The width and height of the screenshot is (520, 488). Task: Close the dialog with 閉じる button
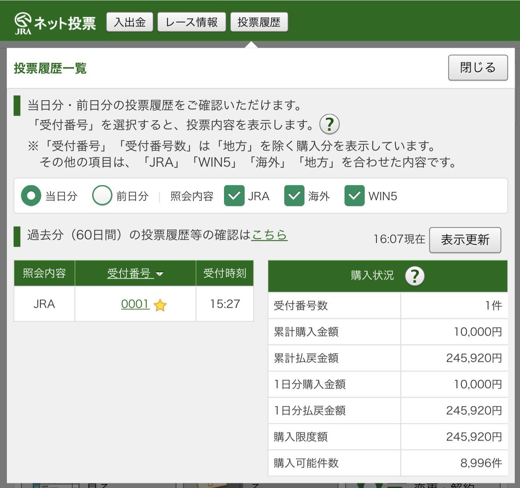(478, 68)
